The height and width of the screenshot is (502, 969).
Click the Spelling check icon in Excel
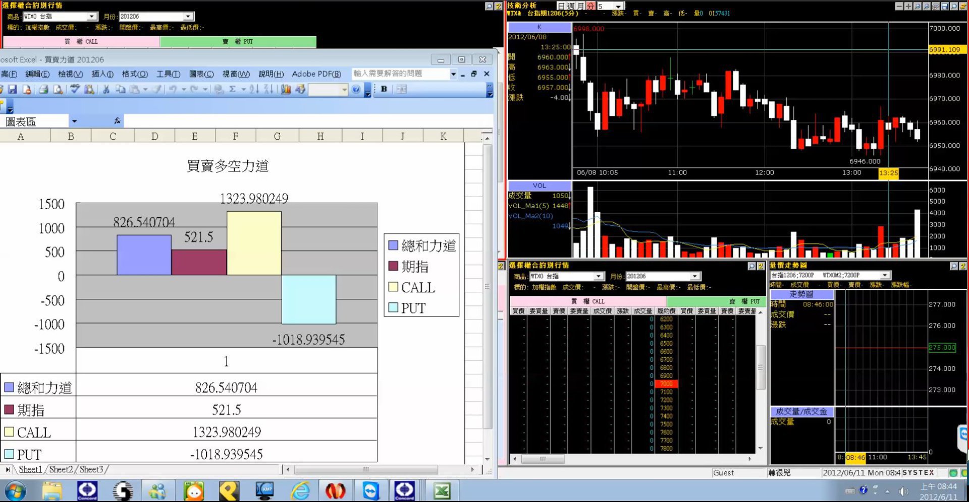tap(75, 89)
